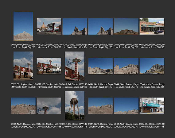Click the caption under the water tower photo
The width and height of the screenshot is (175, 138).
75,125
